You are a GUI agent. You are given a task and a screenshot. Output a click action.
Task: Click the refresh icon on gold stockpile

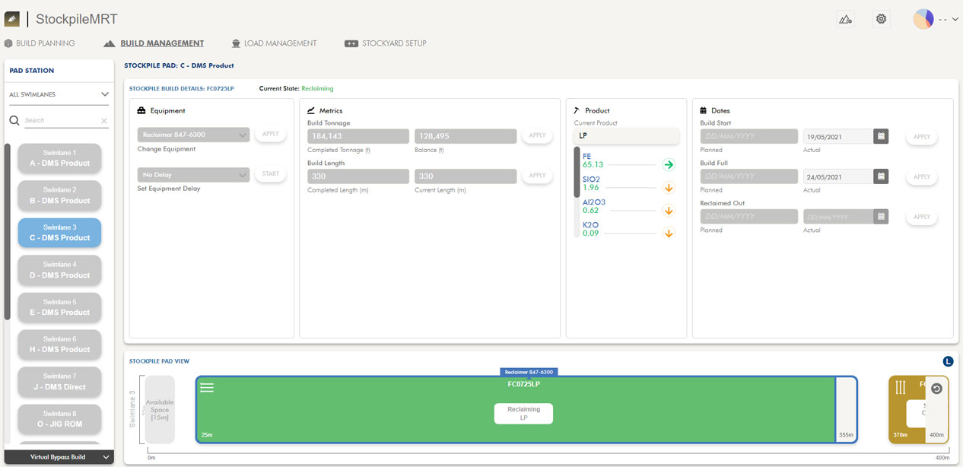coord(936,389)
